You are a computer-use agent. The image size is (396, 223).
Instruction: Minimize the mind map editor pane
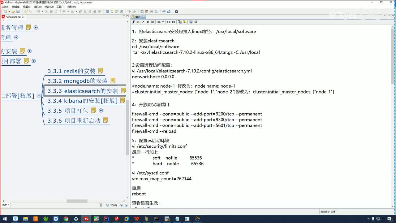click(123, 16)
